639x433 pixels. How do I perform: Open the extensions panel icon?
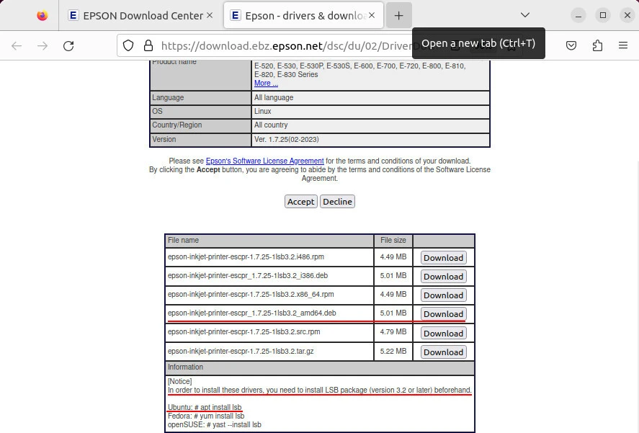pyautogui.click(x=597, y=45)
